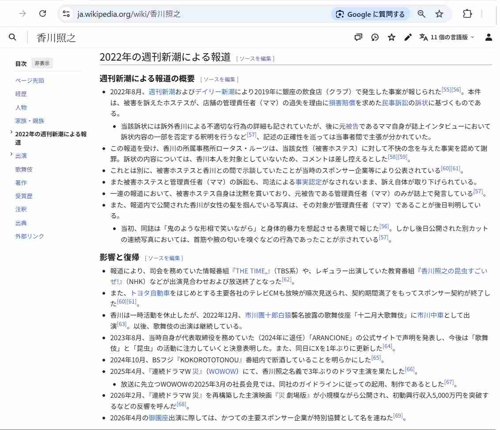The height and width of the screenshot is (430, 500).
Task: Open the 市川中車 link
Action: tap(430, 315)
